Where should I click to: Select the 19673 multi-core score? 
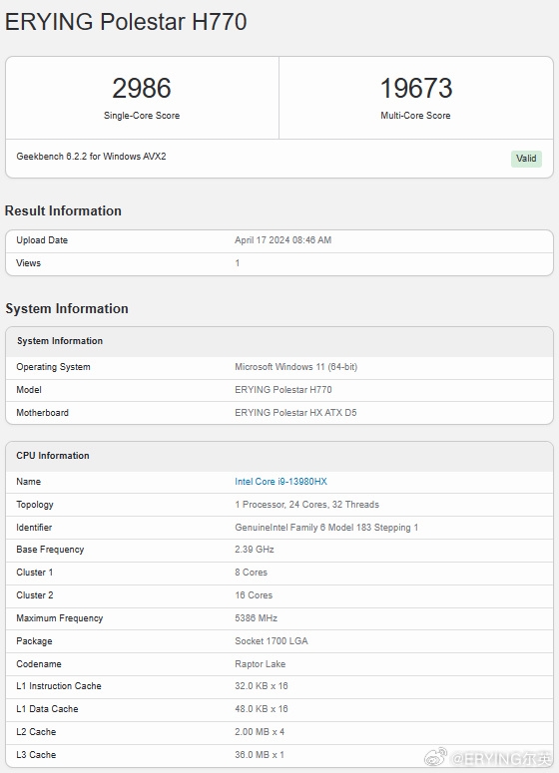(416, 88)
